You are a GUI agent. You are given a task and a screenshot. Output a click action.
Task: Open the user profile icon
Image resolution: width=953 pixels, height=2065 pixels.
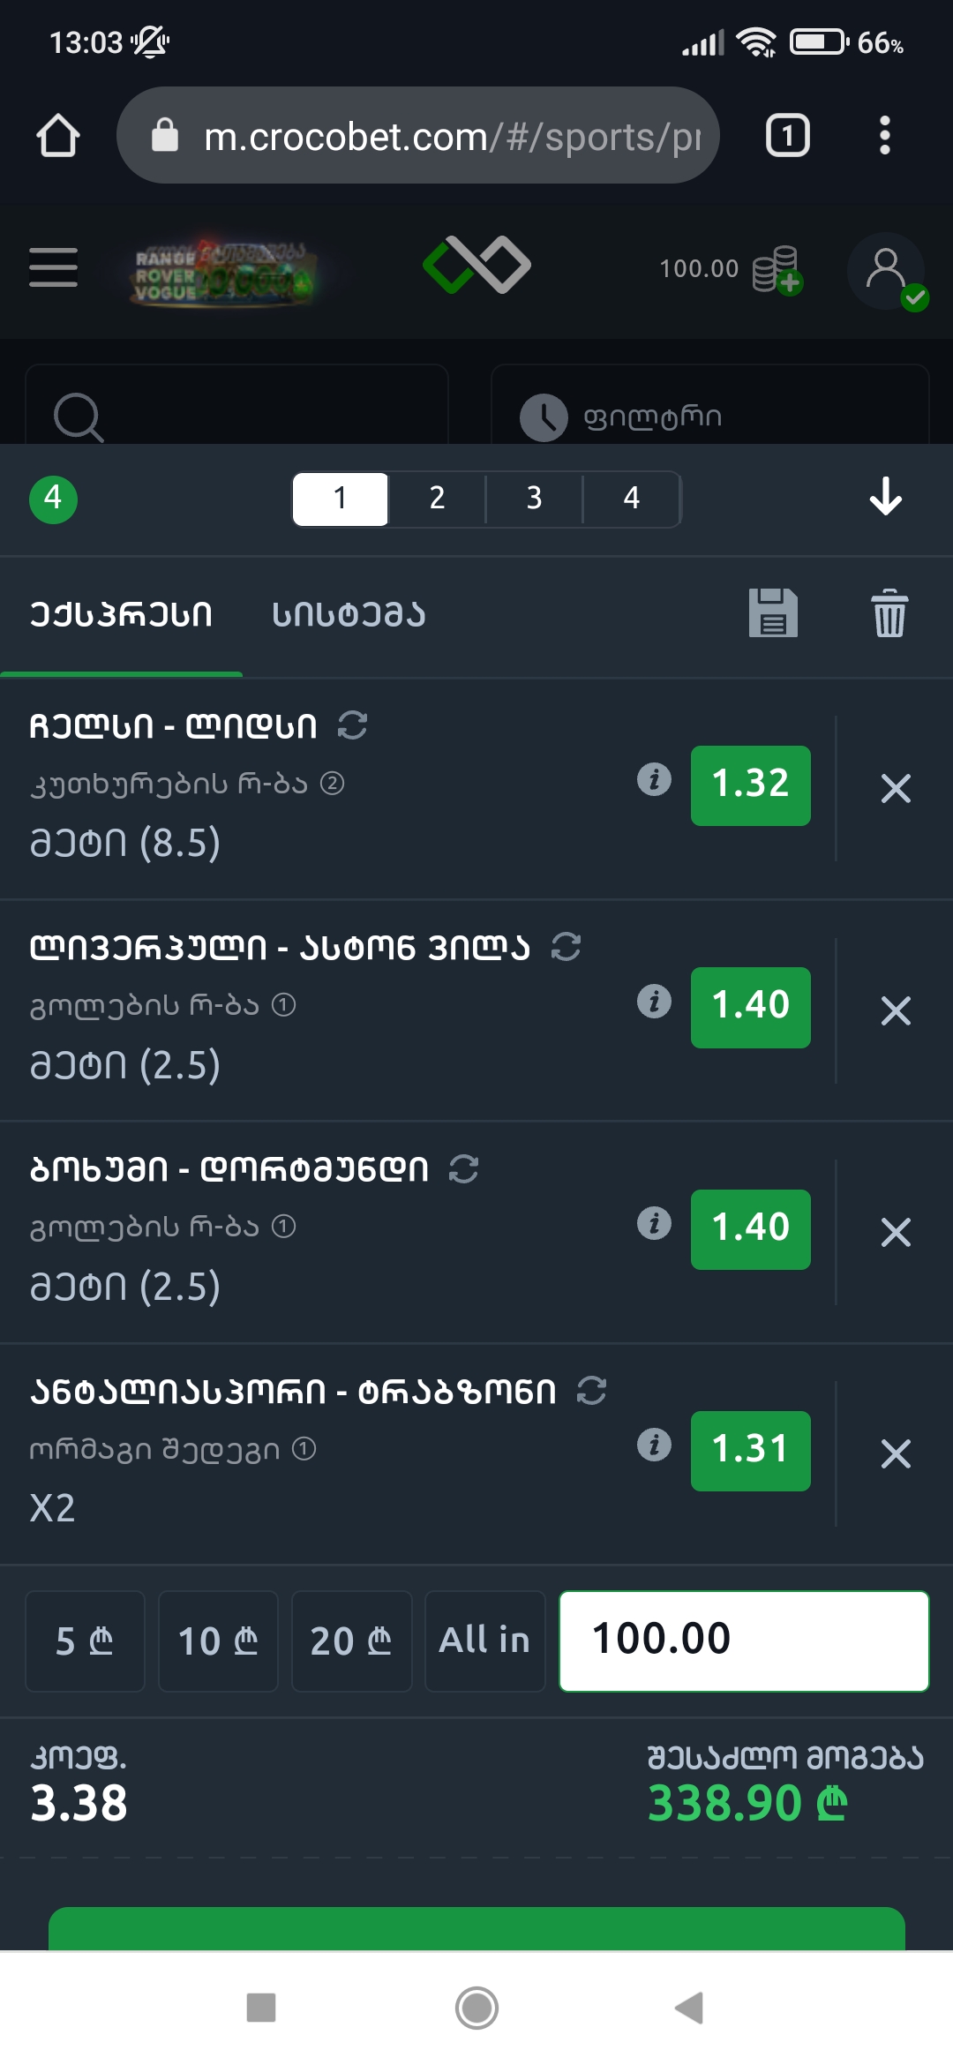pos(887,270)
